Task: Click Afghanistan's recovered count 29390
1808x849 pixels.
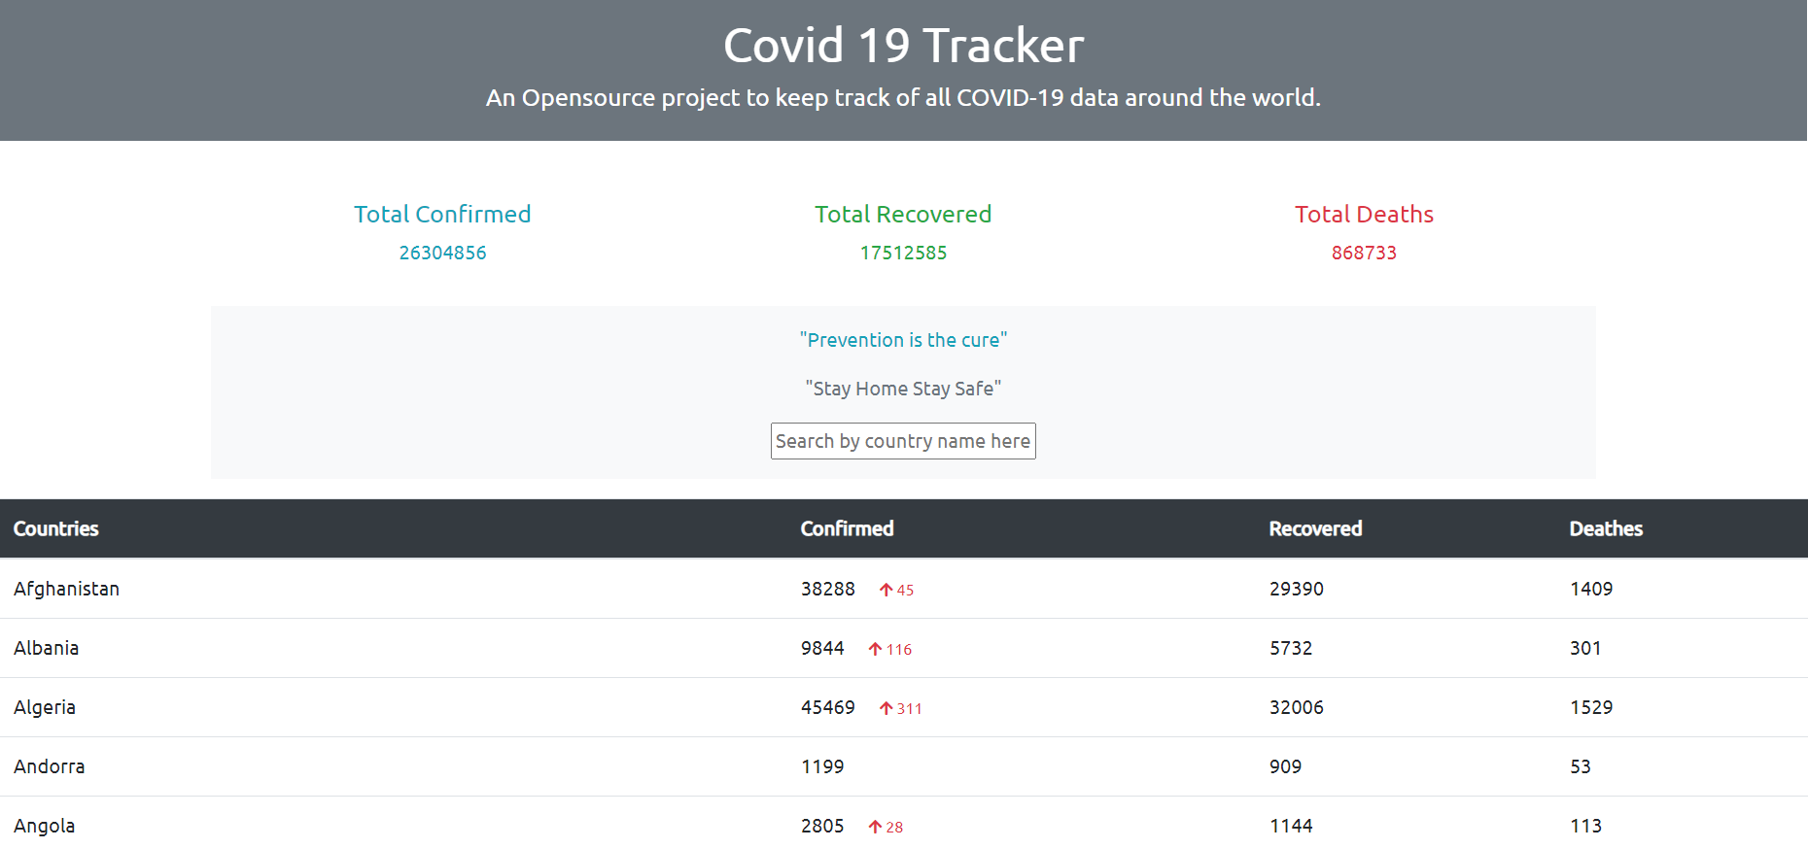Action: coord(1297,589)
